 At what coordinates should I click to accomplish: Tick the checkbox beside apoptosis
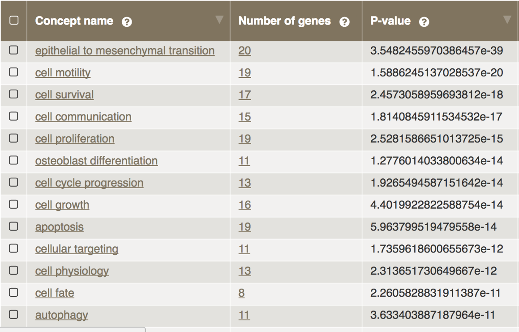[14, 226]
